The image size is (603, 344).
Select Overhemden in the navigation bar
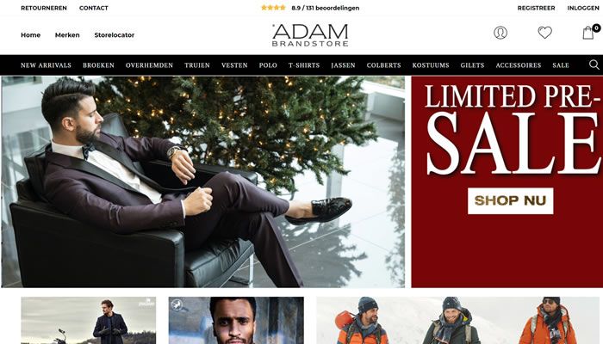click(x=149, y=65)
